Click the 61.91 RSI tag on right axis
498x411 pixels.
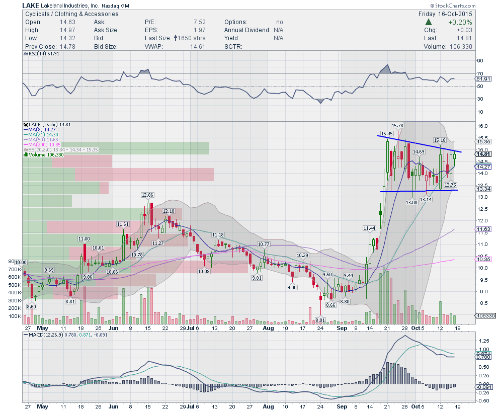coord(483,79)
